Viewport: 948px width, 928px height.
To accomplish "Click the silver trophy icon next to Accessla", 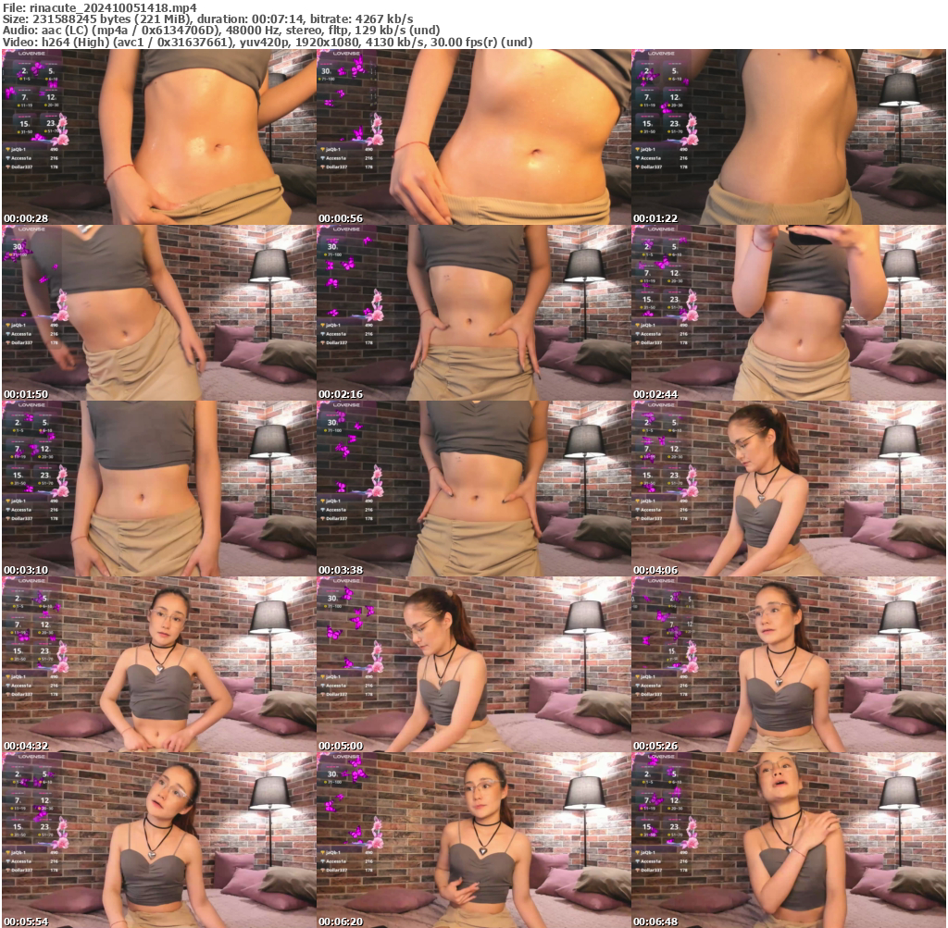I will coord(7,158).
